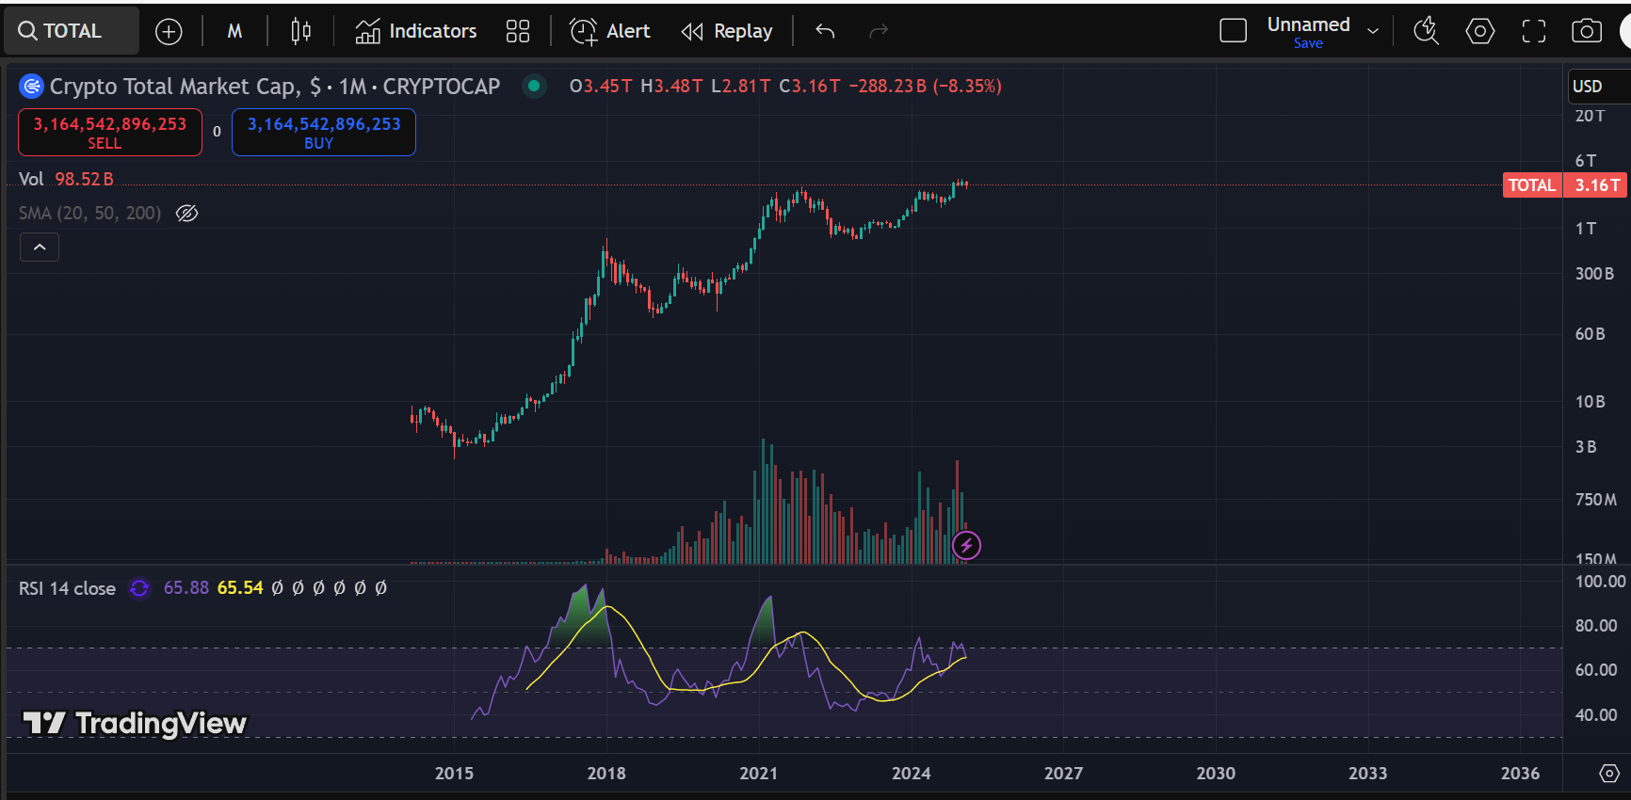
Task: Toggle the layout select checkbox square
Action: click(x=1233, y=32)
